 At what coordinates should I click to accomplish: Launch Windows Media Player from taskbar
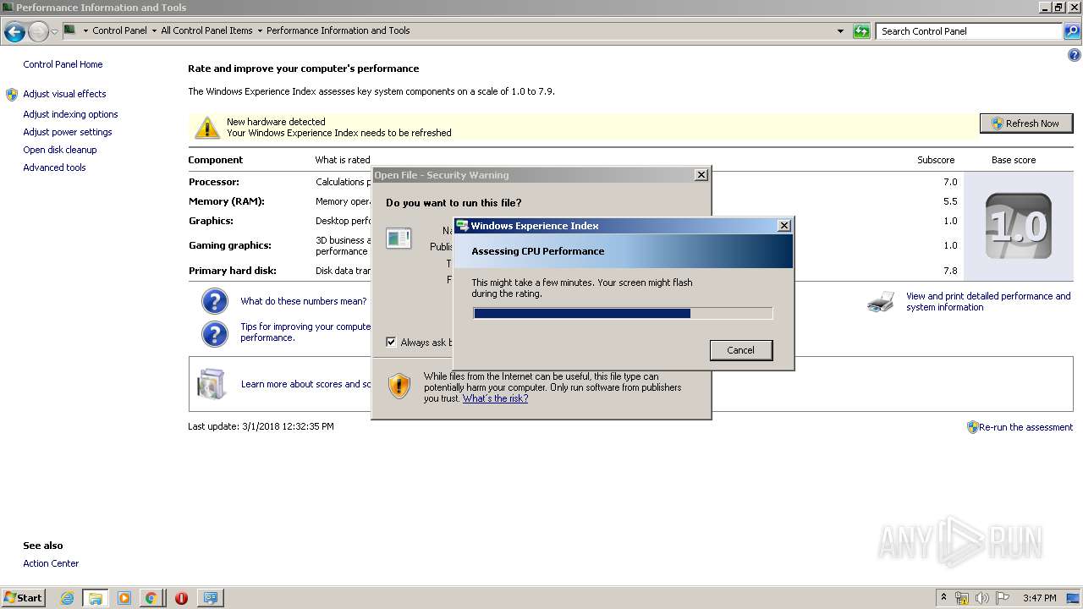tap(124, 598)
